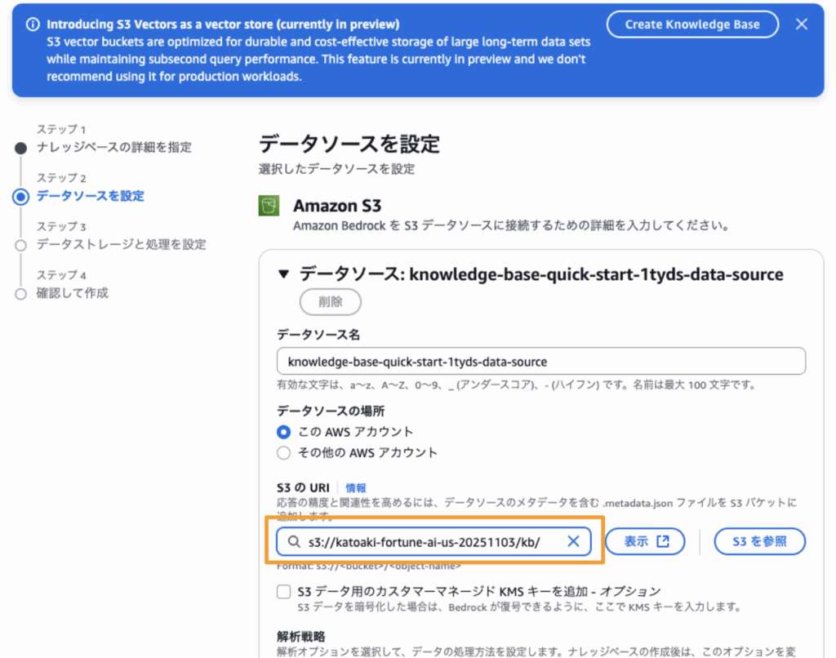The image size is (836, 658).
Task: Collapse the データソース section triangle
Action: coord(283,274)
